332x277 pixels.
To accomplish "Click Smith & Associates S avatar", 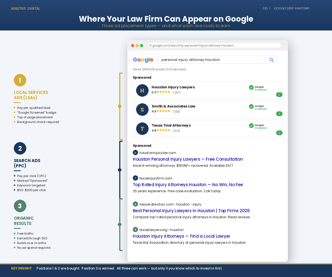I will click(x=142, y=110).
